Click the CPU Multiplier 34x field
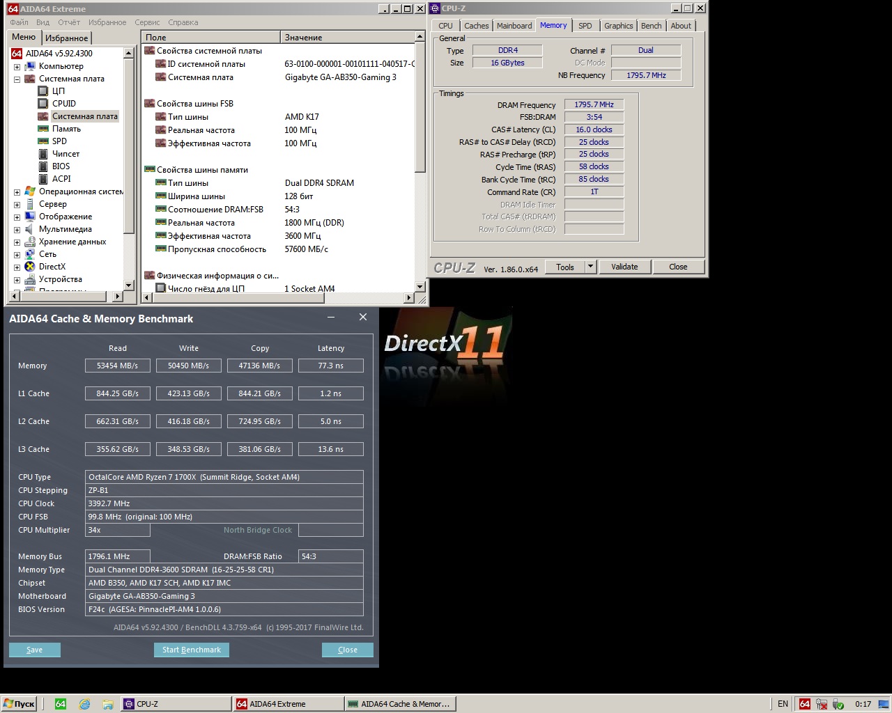The image size is (892, 713). (x=118, y=530)
